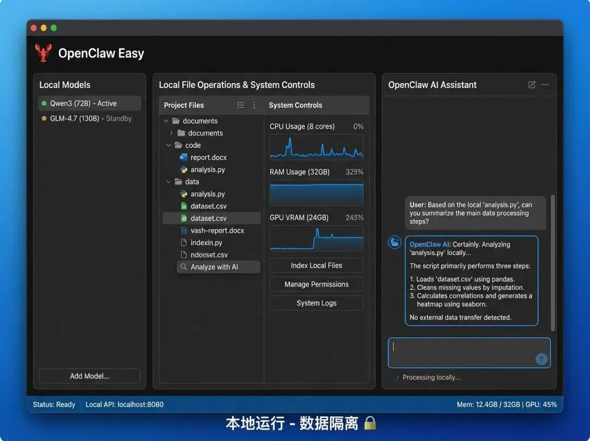Click the CSV icon of unselected dataset.csv

184,206
